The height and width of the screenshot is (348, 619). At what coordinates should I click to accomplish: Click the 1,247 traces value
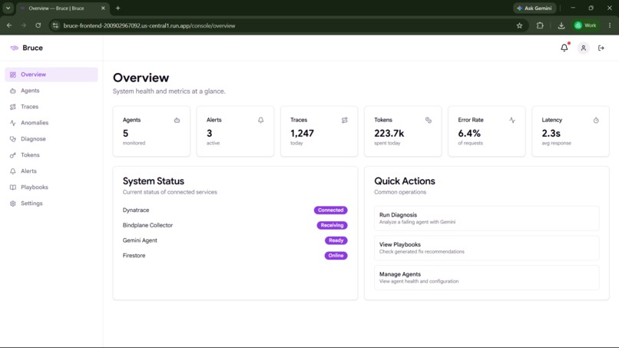[x=302, y=134]
